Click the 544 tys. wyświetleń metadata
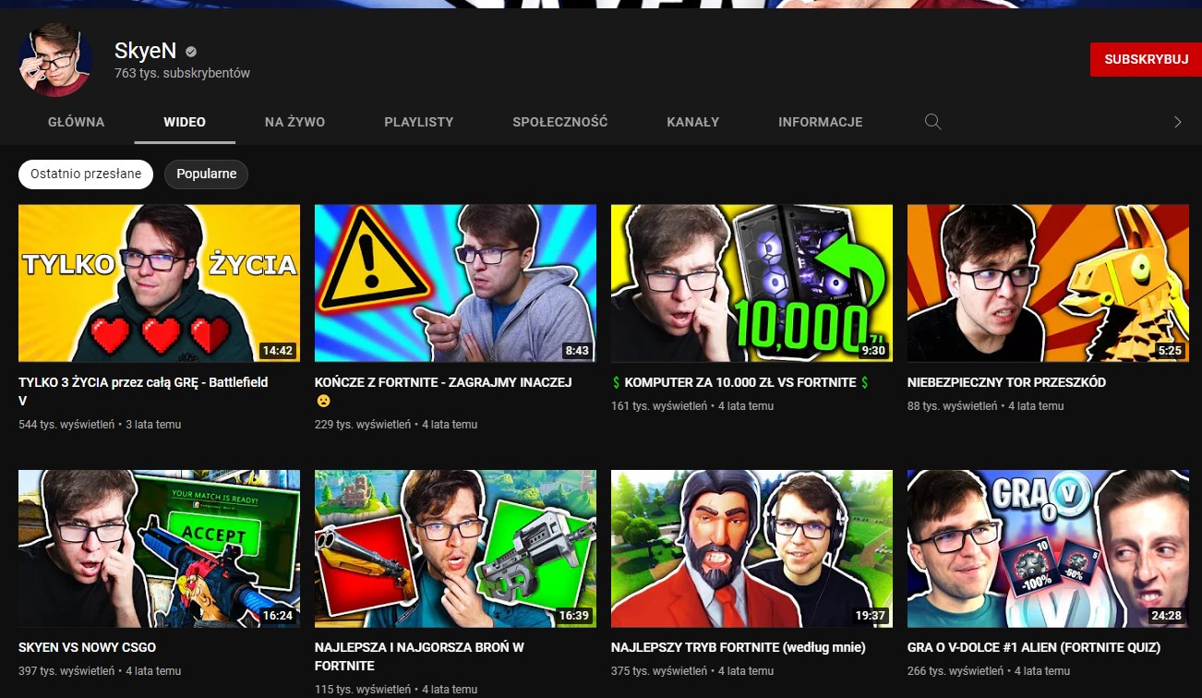The height and width of the screenshot is (698, 1202). (x=66, y=425)
